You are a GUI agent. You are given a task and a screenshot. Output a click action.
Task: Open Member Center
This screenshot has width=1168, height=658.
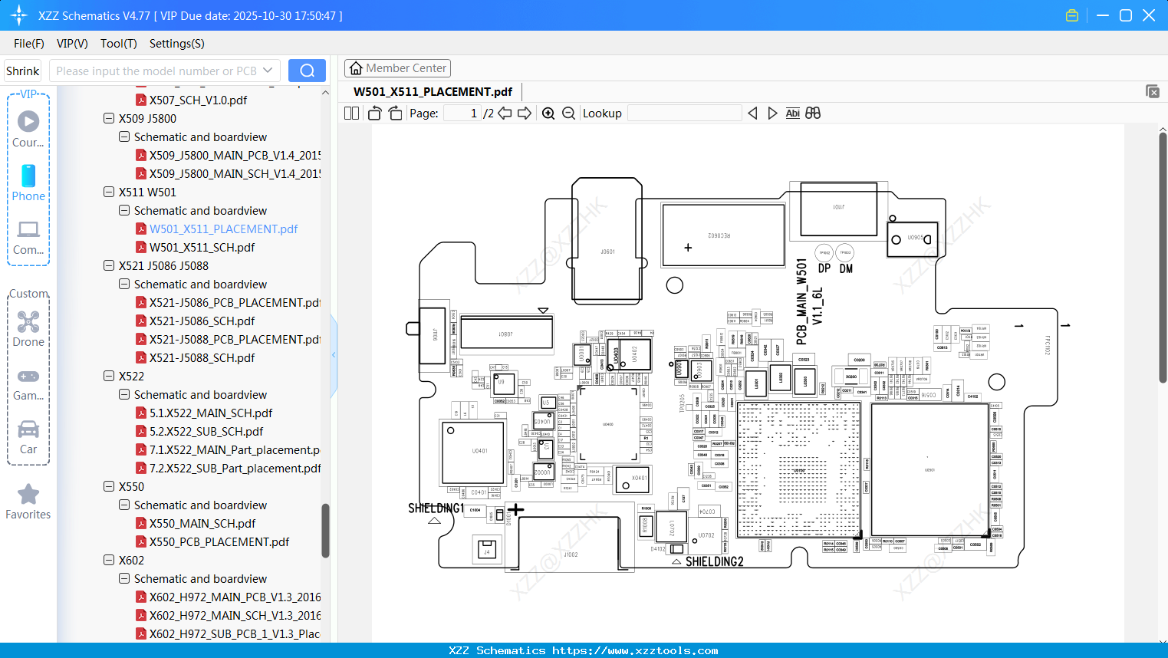point(397,68)
